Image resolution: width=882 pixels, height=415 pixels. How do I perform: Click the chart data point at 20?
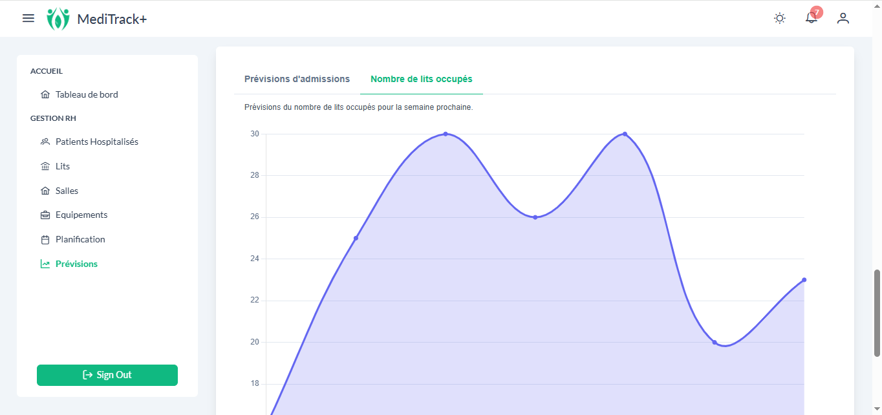[715, 342]
